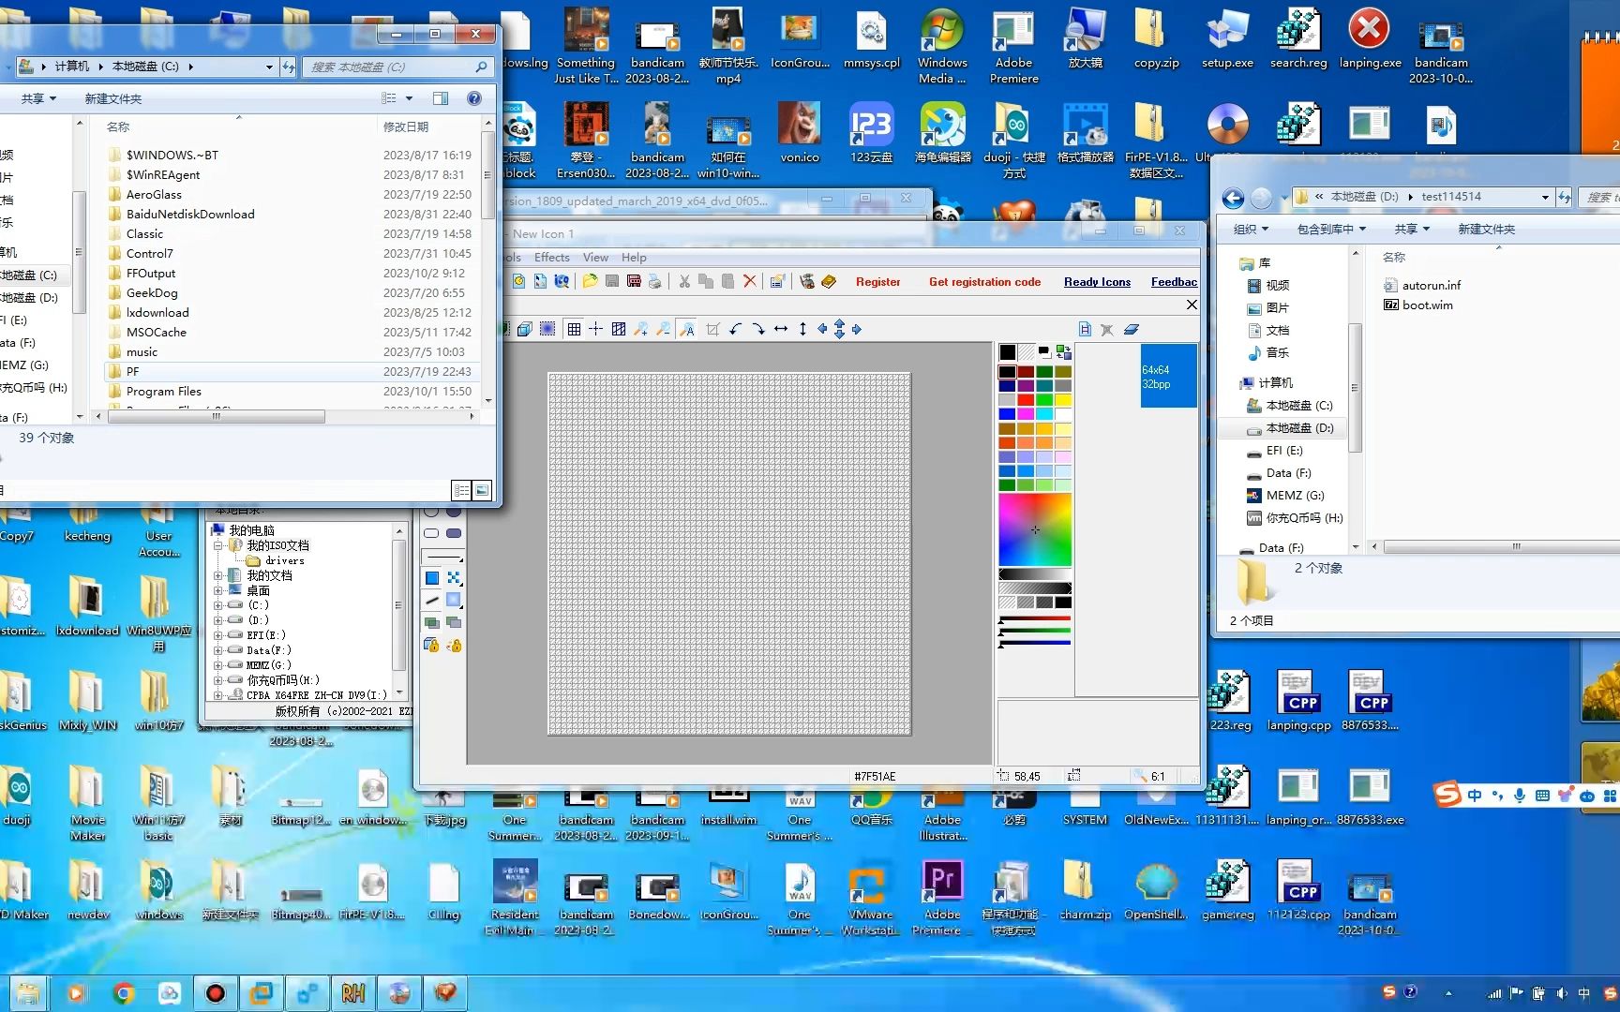1620x1012 pixels.
Task: Click 新建文件夹 in test114514 window
Action: coord(1486,229)
